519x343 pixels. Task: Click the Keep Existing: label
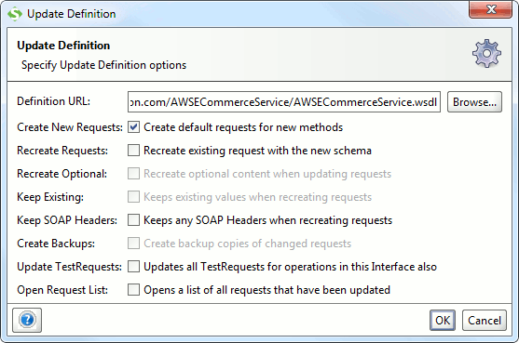[50, 197]
